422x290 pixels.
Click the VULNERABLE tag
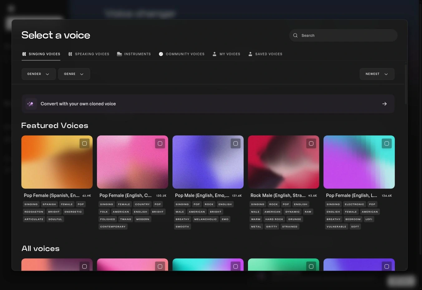(337, 227)
